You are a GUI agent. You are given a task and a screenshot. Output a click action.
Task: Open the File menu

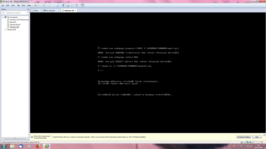[3, 5]
